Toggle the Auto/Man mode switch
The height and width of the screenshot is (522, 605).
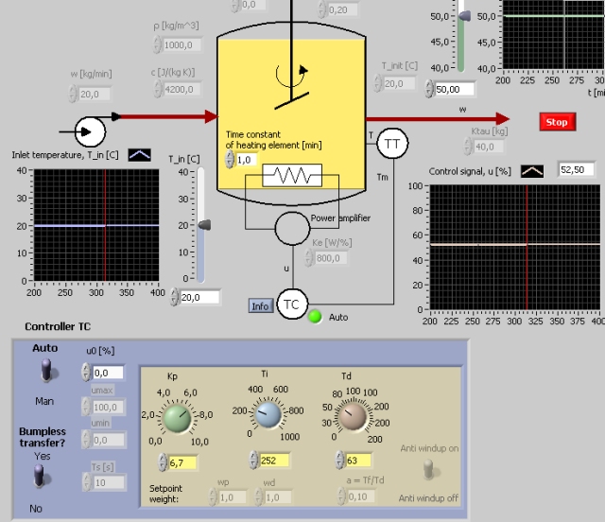[47, 370]
